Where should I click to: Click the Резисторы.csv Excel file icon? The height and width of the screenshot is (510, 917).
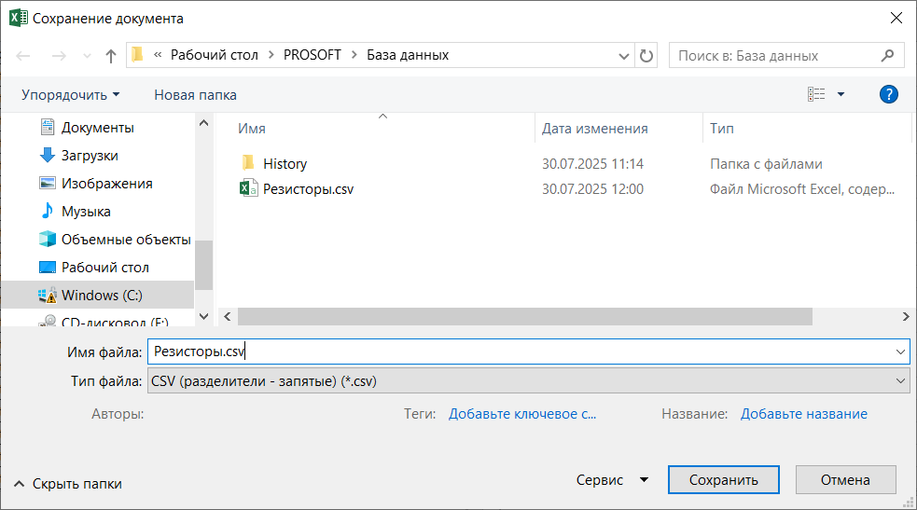(x=248, y=188)
